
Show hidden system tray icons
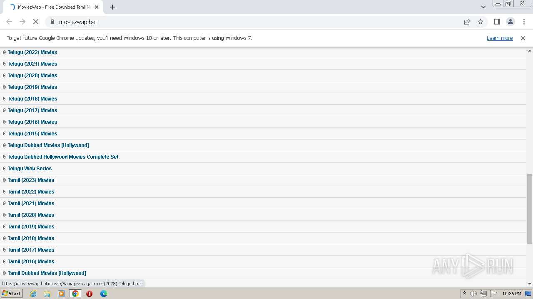(x=464, y=294)
